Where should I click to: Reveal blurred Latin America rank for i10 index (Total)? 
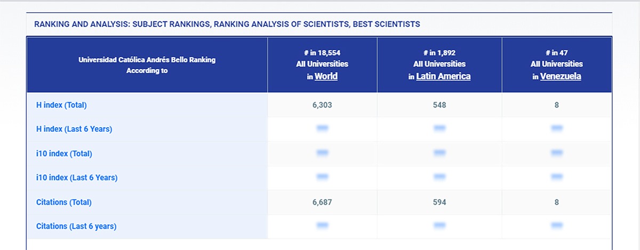pos(439,153)
